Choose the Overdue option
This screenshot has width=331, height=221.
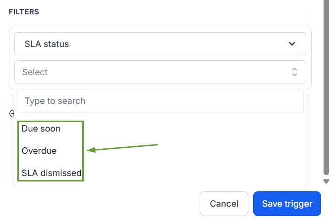(39, 151)
